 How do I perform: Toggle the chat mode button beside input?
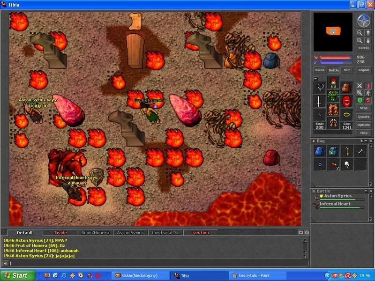point(5,263)
